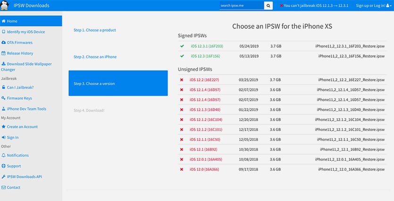Select iOS 12.1.2 (16C104) firmware link
Screen dimensions: 394x201
point(206,120)
